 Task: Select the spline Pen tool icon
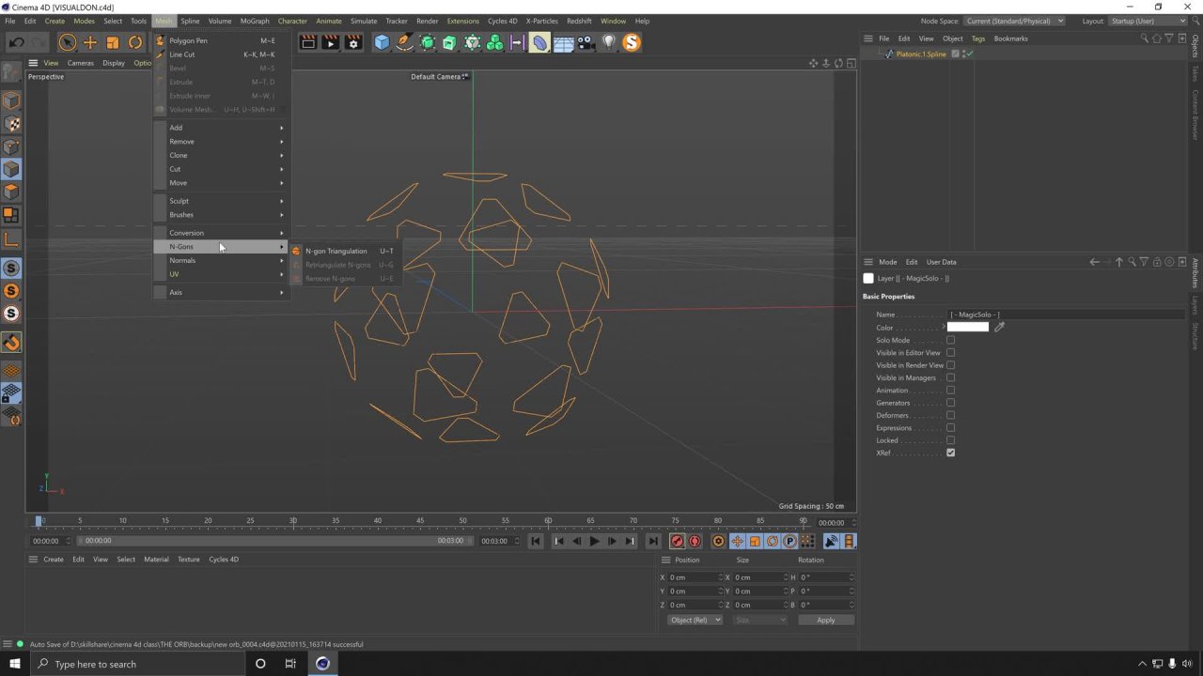[x=404, y=42]
